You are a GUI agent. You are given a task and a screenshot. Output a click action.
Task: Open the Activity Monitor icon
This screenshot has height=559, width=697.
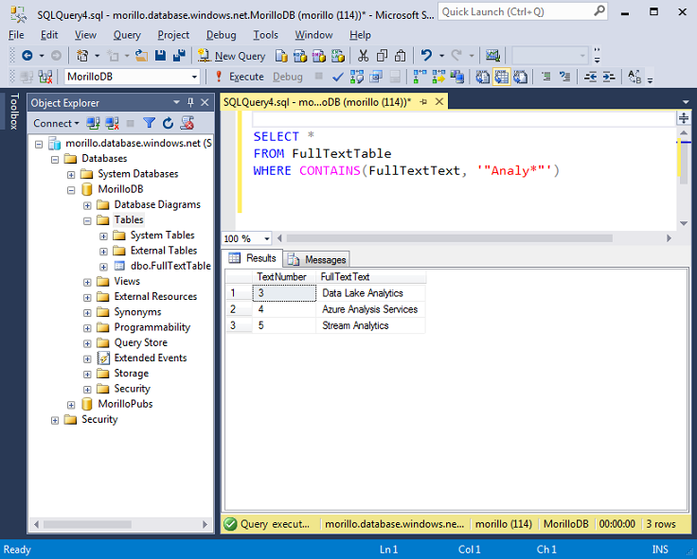point(492,56)
